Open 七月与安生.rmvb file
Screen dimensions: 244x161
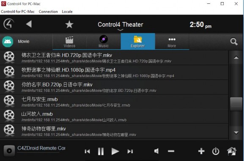tap(114, 102)
